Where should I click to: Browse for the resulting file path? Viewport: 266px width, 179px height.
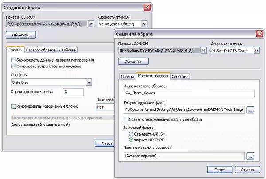(250, 109)
